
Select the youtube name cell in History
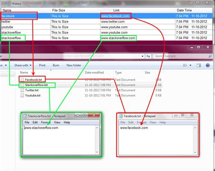pyautogui.click(x=26, y=27)
